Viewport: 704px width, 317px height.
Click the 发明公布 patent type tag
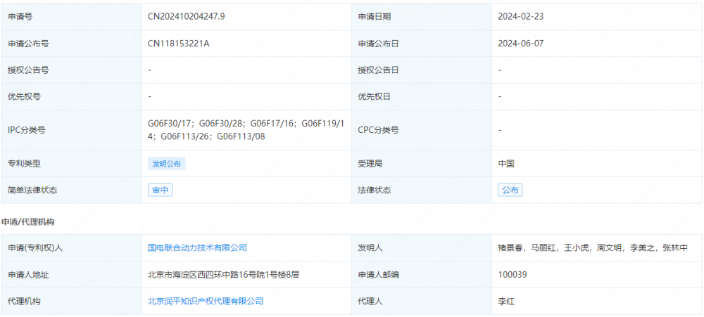(x=167, y=164)
